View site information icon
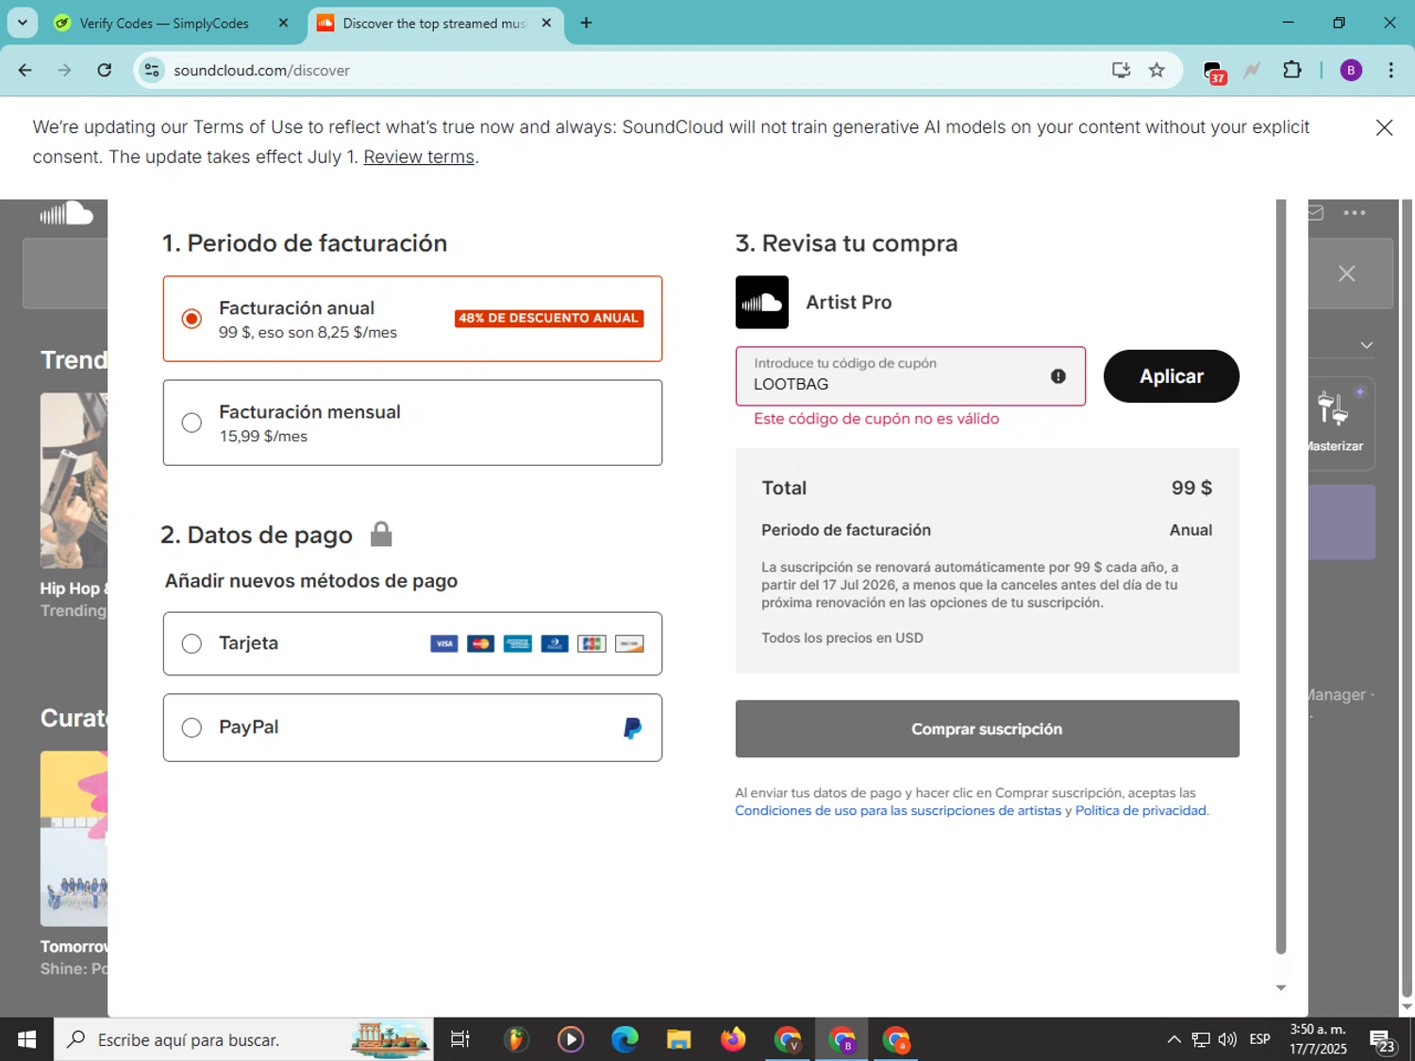This screenshot has width=1415, height=1061. [152, 70]
